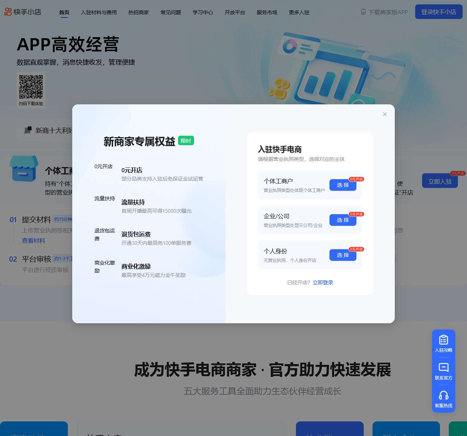Viewport: 467px width, 436px height.
Task: Click the 客服热线 headset icon
Action: [x=443, y=396]
